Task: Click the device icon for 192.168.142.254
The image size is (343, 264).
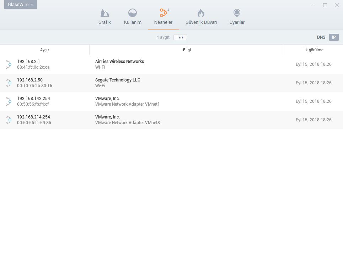Action: pos(8,101)
